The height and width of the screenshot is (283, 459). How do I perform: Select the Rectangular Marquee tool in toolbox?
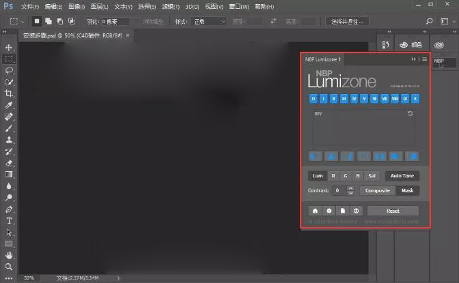coord(9,59)
